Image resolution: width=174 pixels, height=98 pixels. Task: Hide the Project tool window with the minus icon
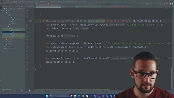click(24, 7)
